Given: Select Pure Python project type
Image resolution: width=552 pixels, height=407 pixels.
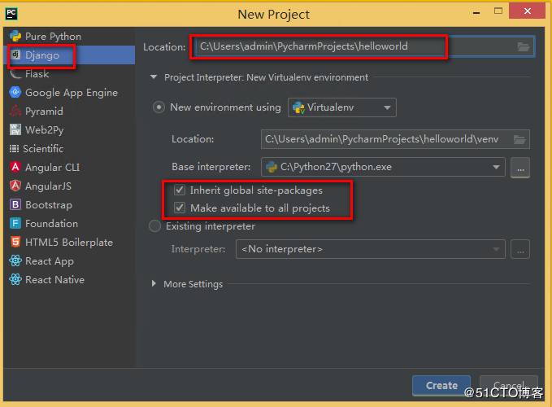Looking at the screenshot, I should click(x=69, y=37).
